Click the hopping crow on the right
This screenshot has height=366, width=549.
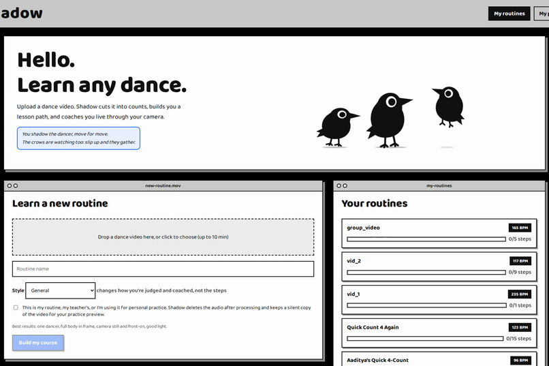[449, 106]
